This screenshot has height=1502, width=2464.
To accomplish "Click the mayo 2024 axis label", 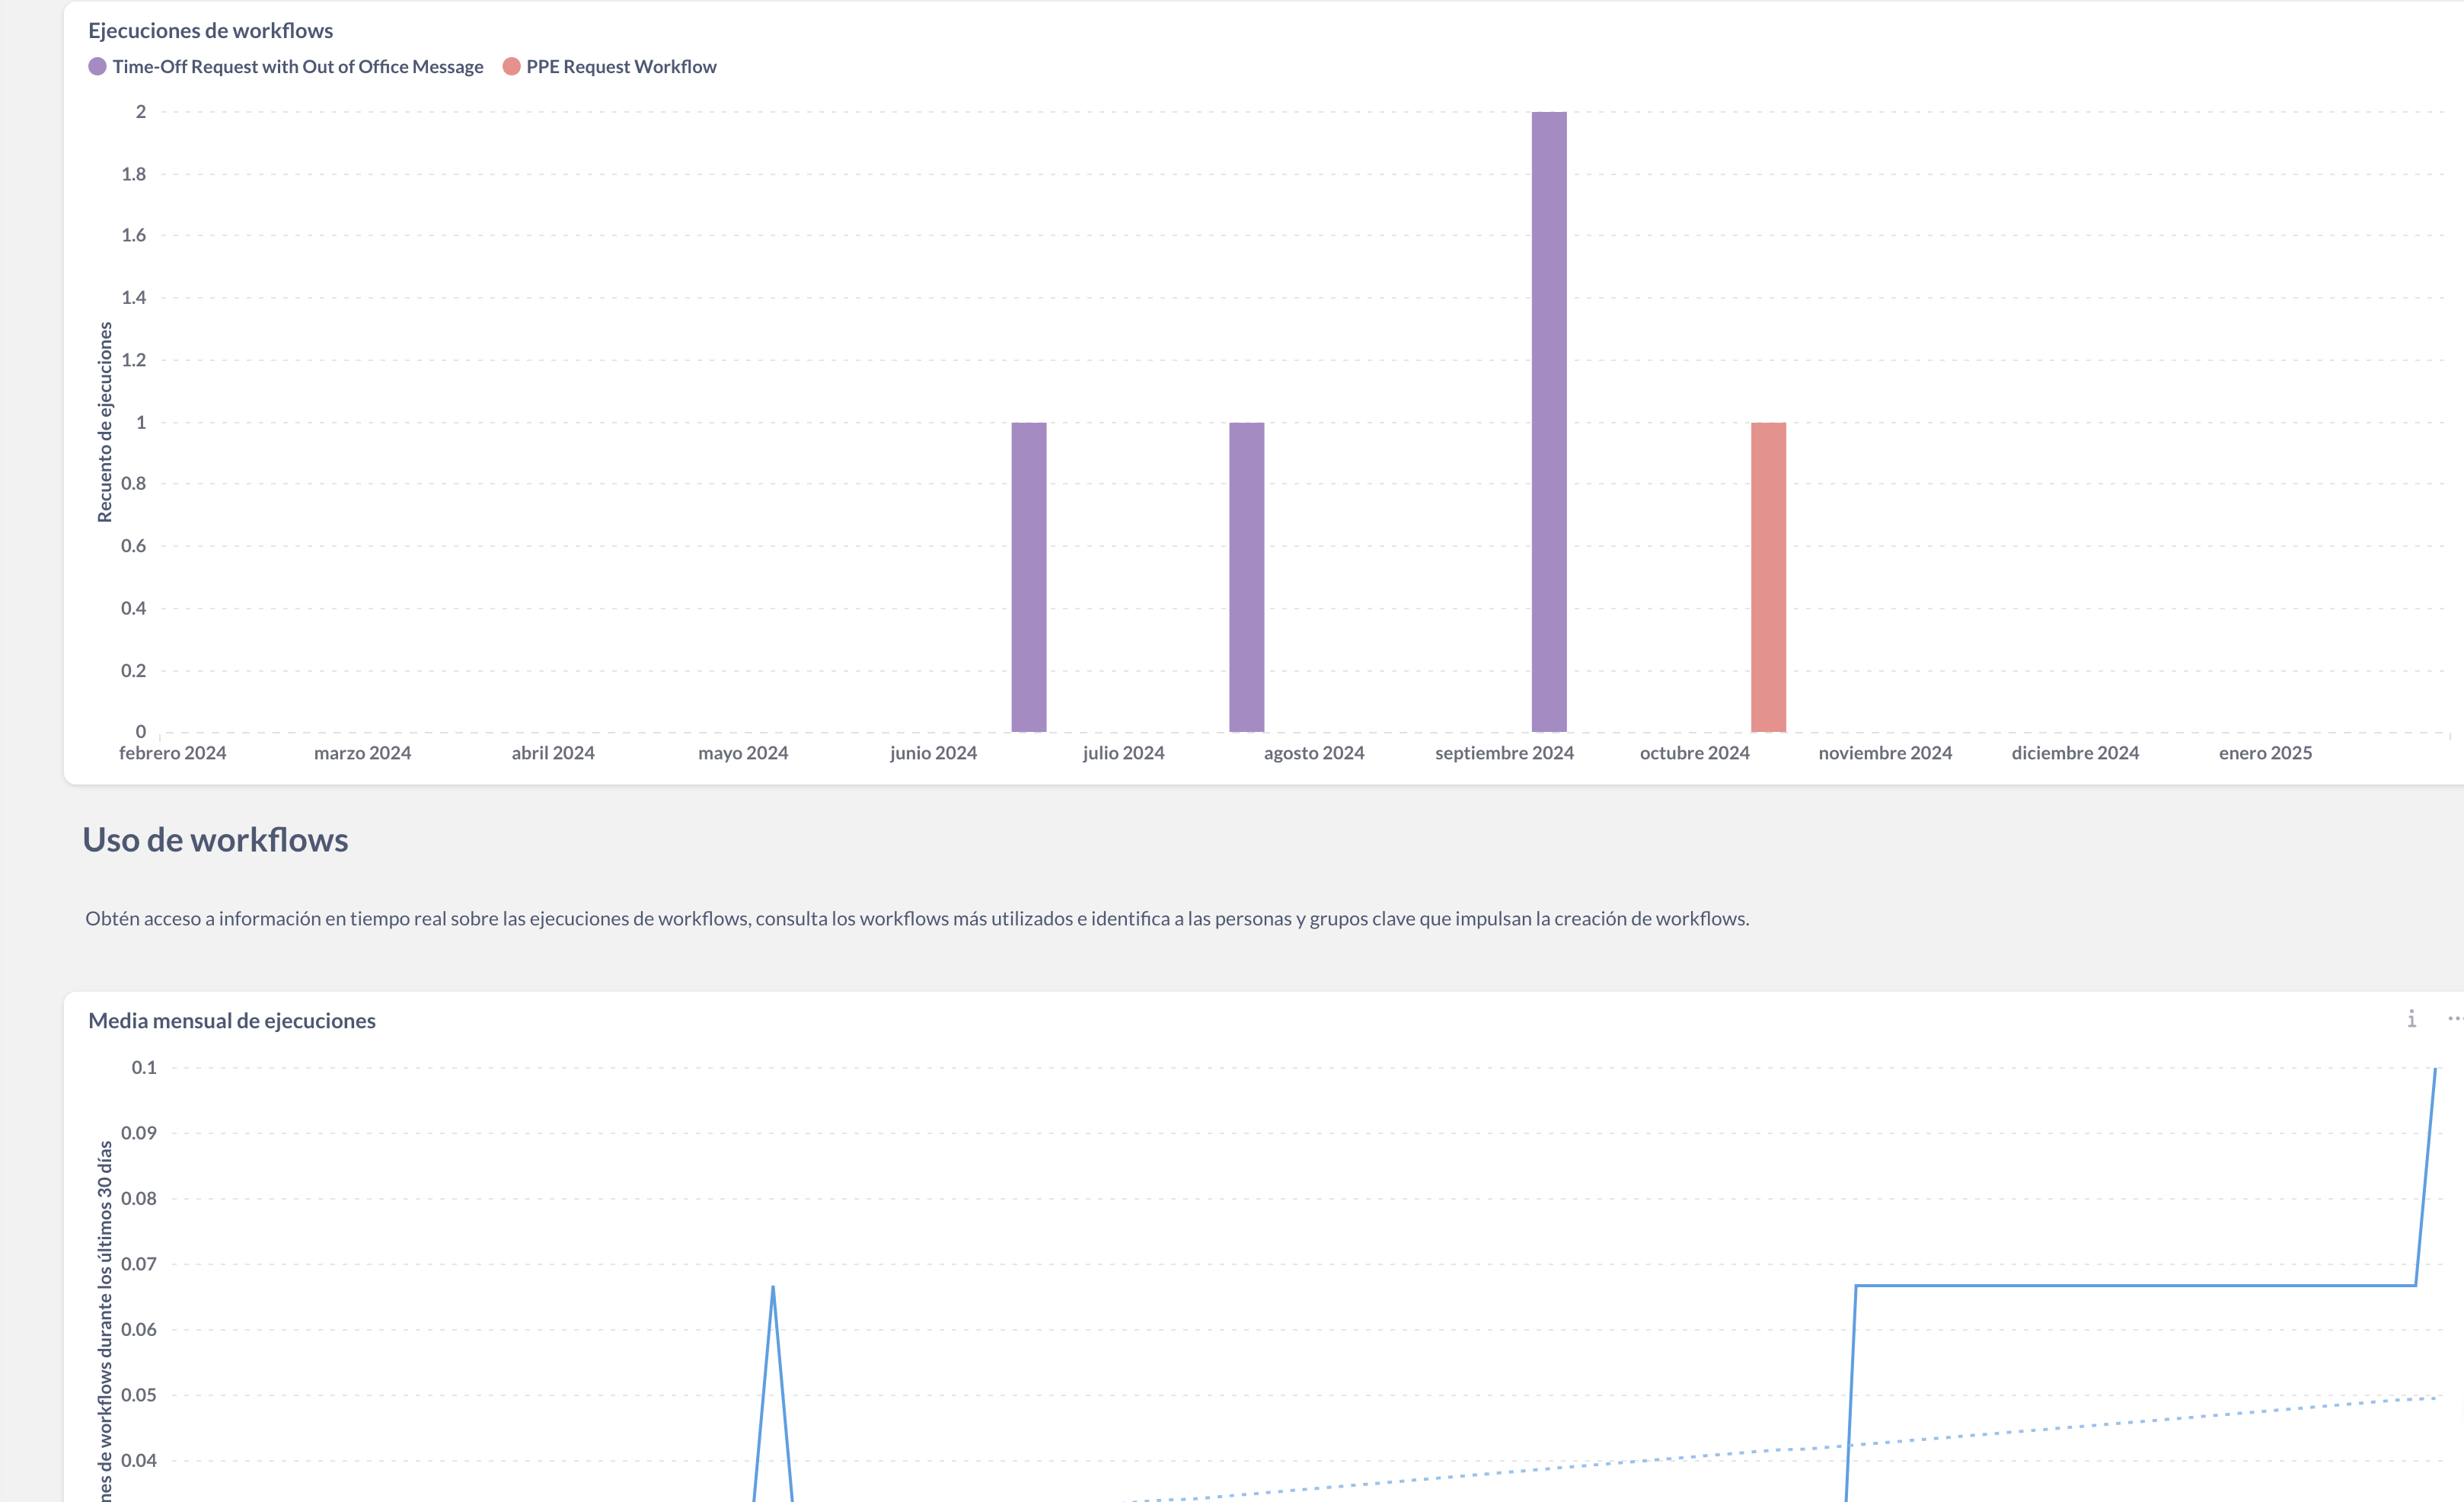I will pos(743,753).
